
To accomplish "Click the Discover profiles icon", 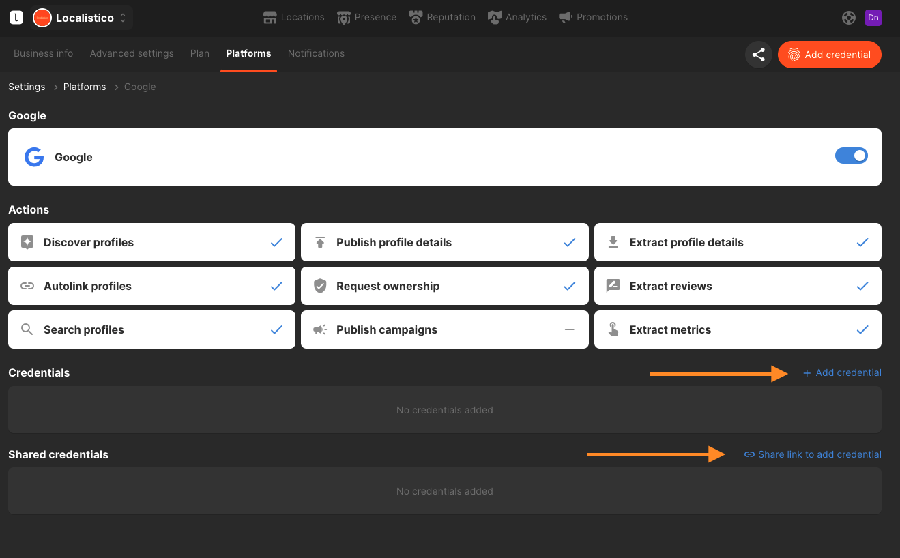I will 27,242.
